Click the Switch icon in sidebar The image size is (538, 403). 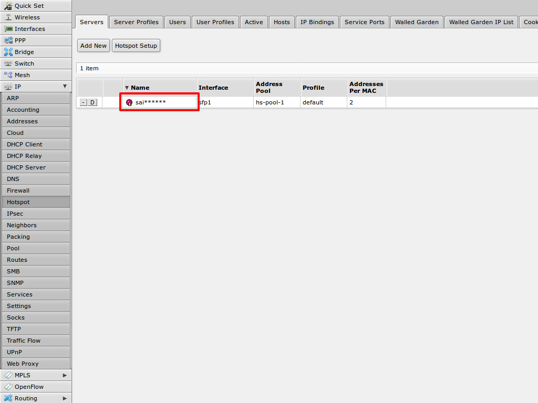coord(8,63)
